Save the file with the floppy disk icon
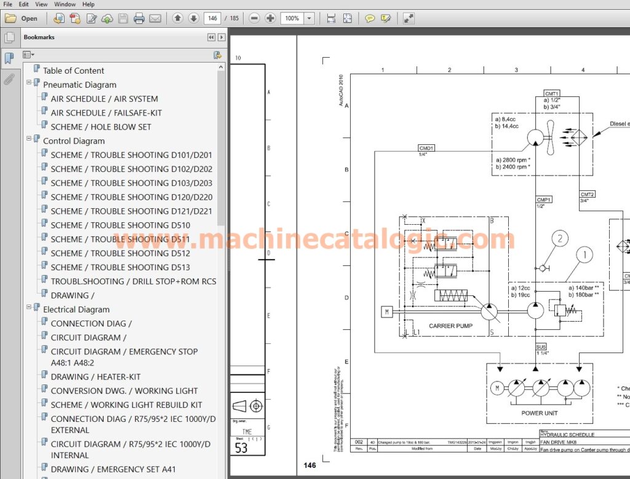 coord(123,18)
